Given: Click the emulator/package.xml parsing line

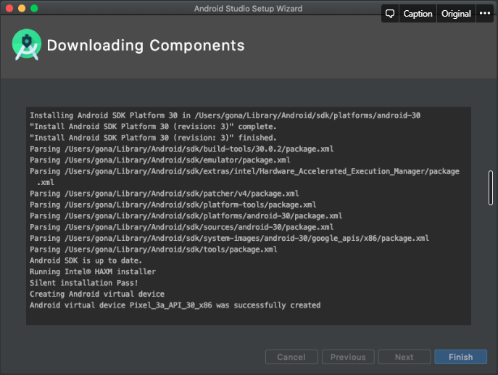Looking at the screenshot, I should (x=160, y=160).
